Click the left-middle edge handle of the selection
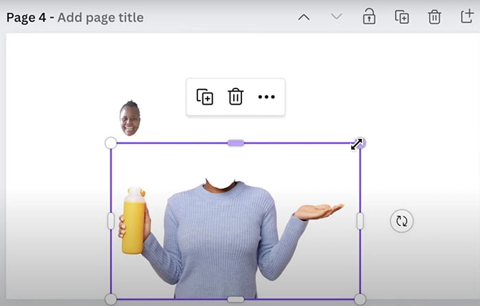 tap(110, 220)
